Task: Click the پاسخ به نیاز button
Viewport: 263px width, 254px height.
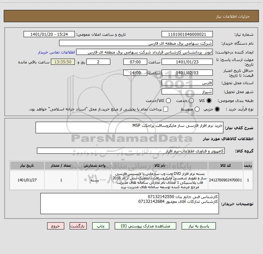Action: point(199,226)
